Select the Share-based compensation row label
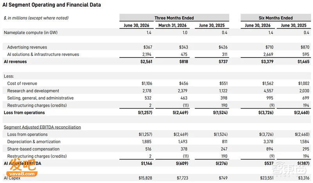 [33, 149]
